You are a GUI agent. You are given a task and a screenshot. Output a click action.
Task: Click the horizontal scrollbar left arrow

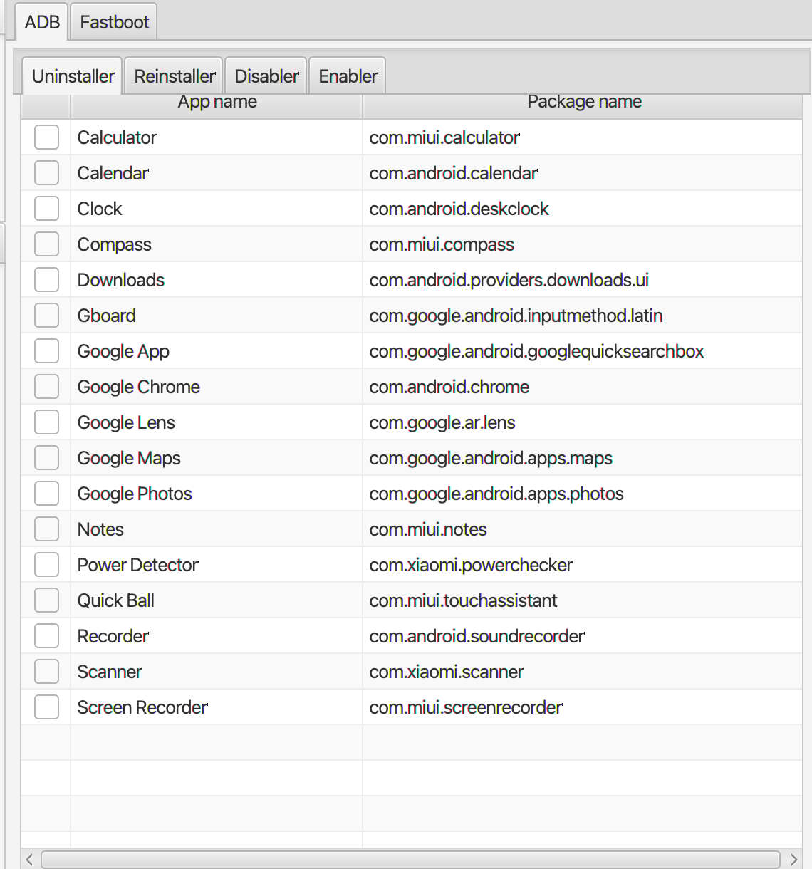(29, 859)
